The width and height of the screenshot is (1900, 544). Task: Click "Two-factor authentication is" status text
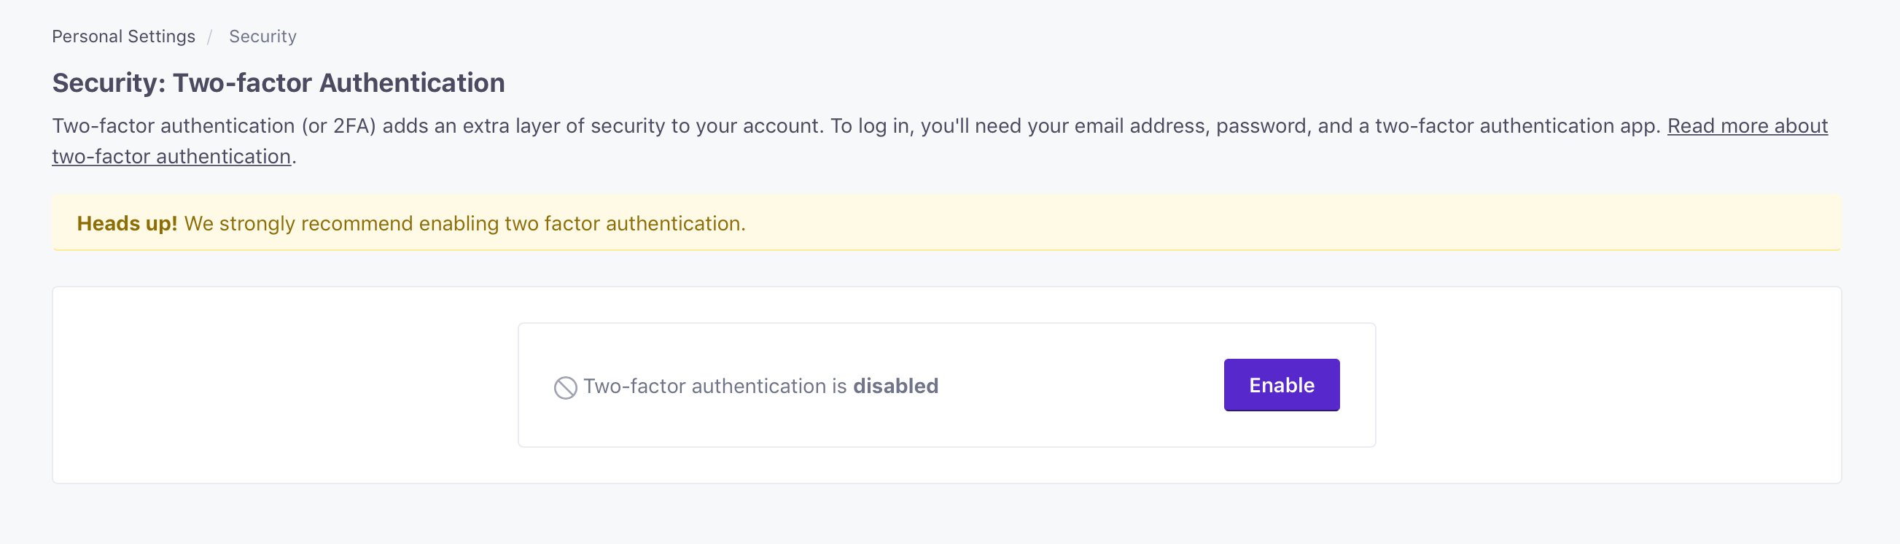[714, 386]
